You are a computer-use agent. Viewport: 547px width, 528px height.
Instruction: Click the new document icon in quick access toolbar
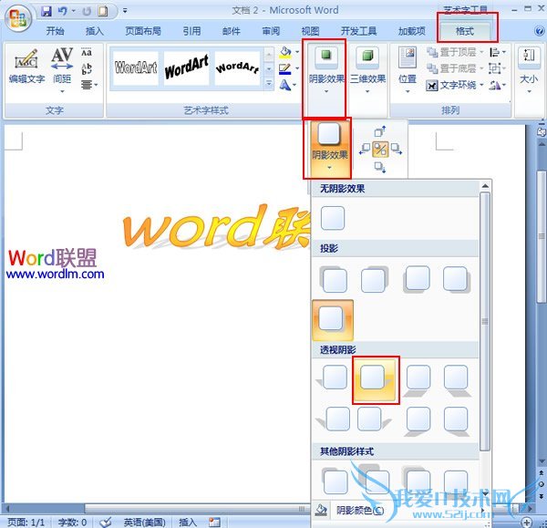tap(102, 11)
